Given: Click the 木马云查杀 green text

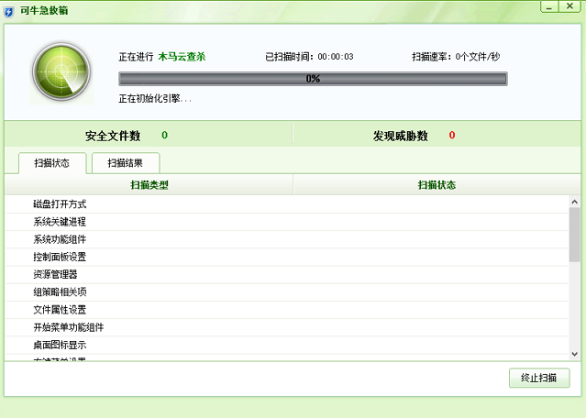Looking at the screenshot, I should pos(182,57).
